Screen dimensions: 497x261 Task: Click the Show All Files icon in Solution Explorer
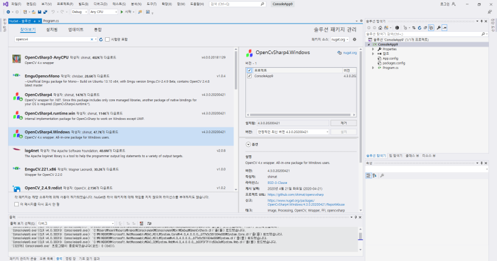pyautogui.click(x=431, y=28)
